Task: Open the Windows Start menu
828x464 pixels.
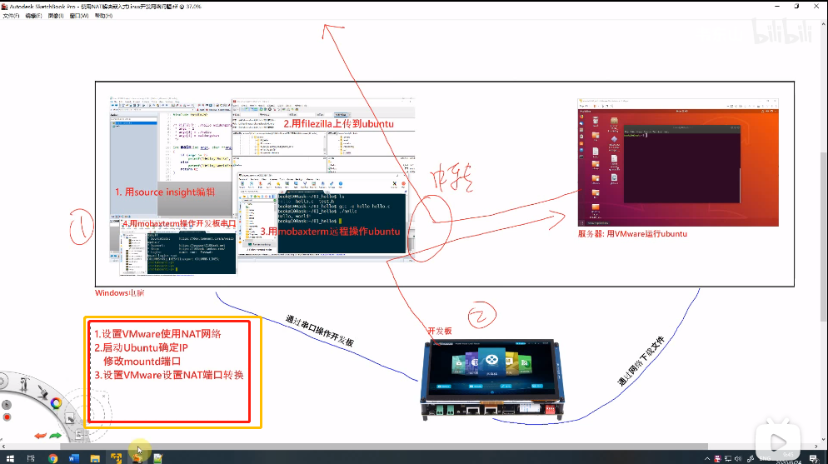Action: pos(10,458)
